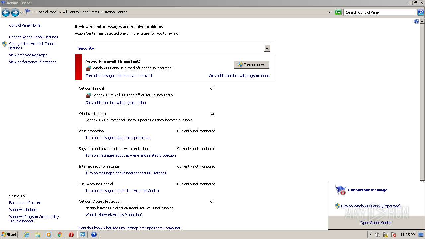
Task: Click Open Action Center in popup
Action: pos(376,223)
